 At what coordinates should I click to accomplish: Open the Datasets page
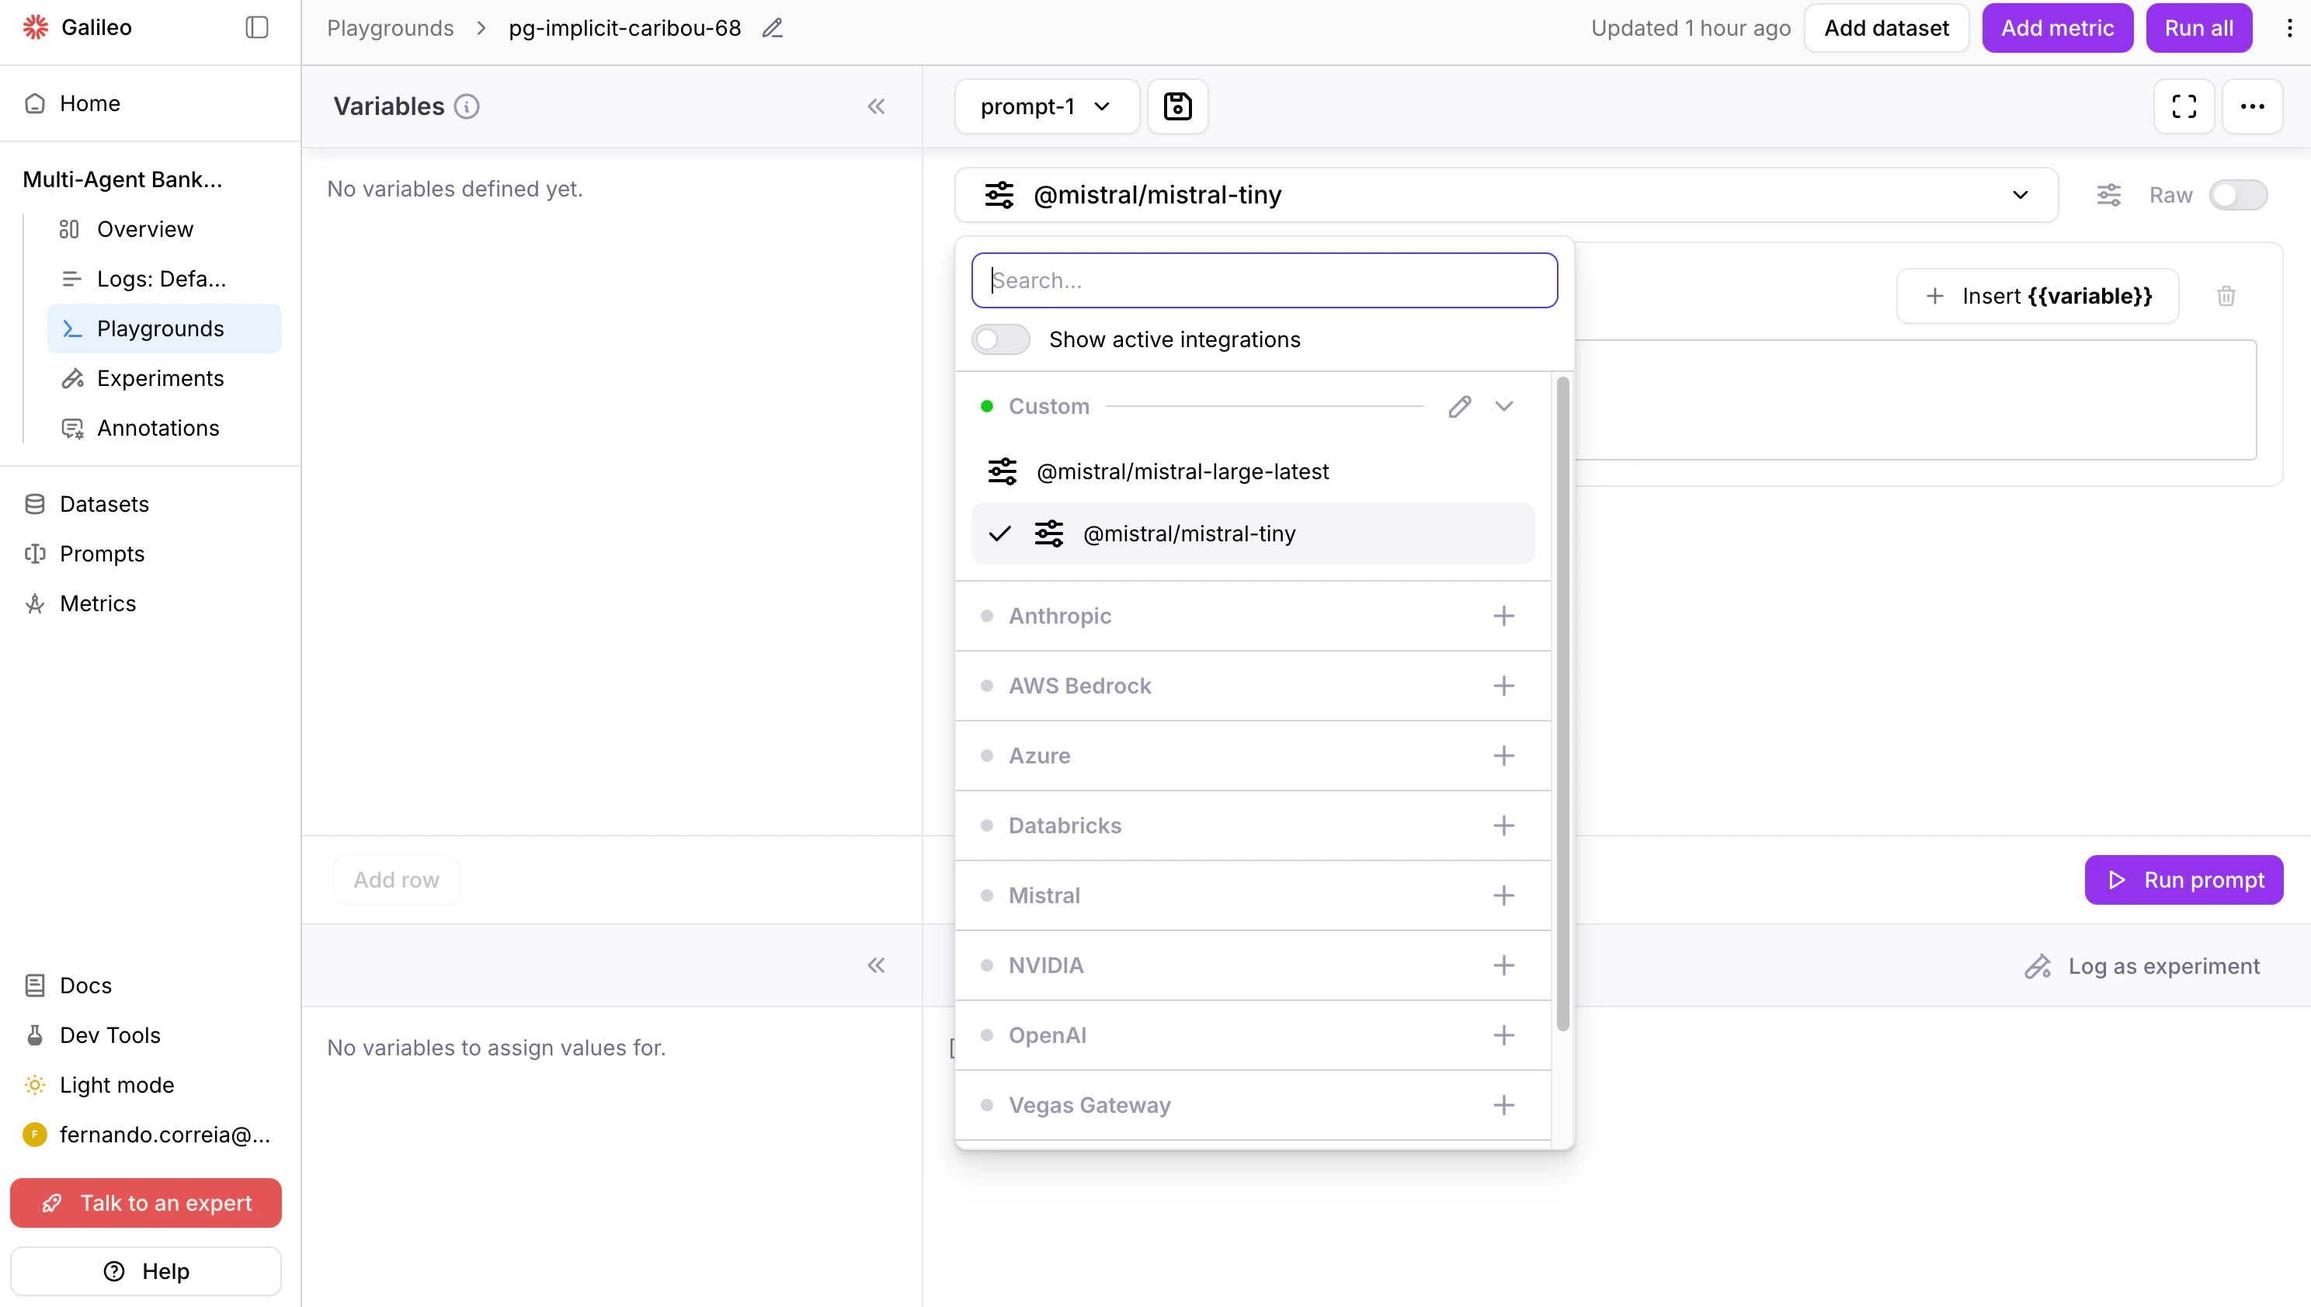103,503
